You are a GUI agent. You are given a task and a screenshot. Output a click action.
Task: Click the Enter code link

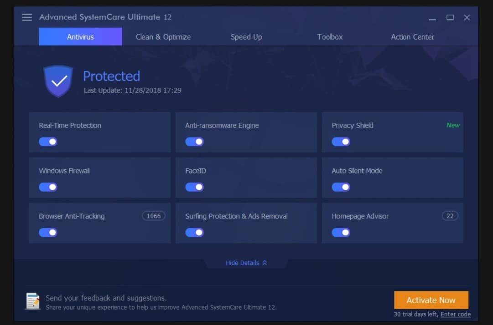456,314
